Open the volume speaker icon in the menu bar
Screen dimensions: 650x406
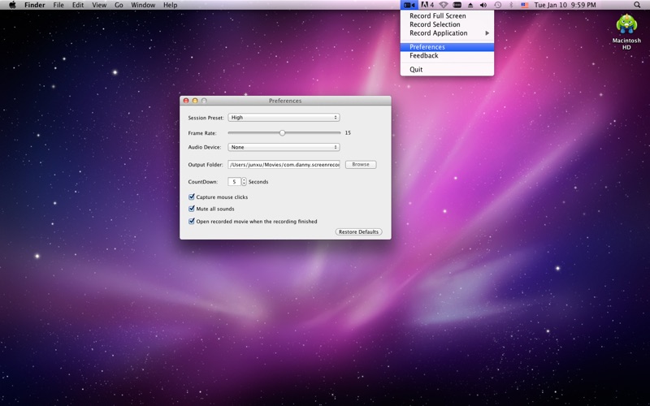click(483, 5)
